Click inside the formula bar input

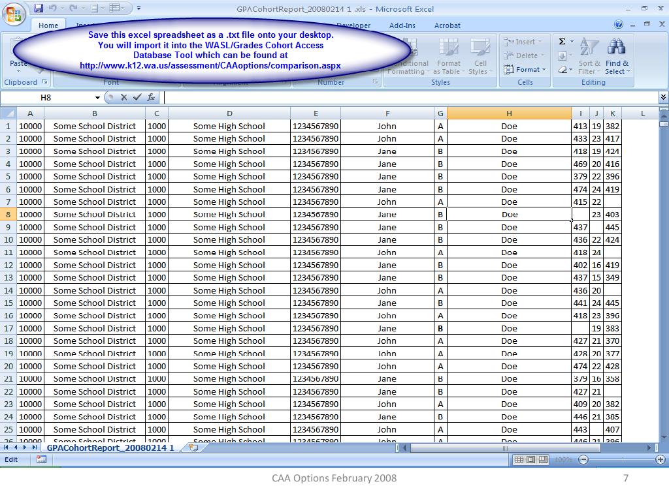[x=410, y=98]
